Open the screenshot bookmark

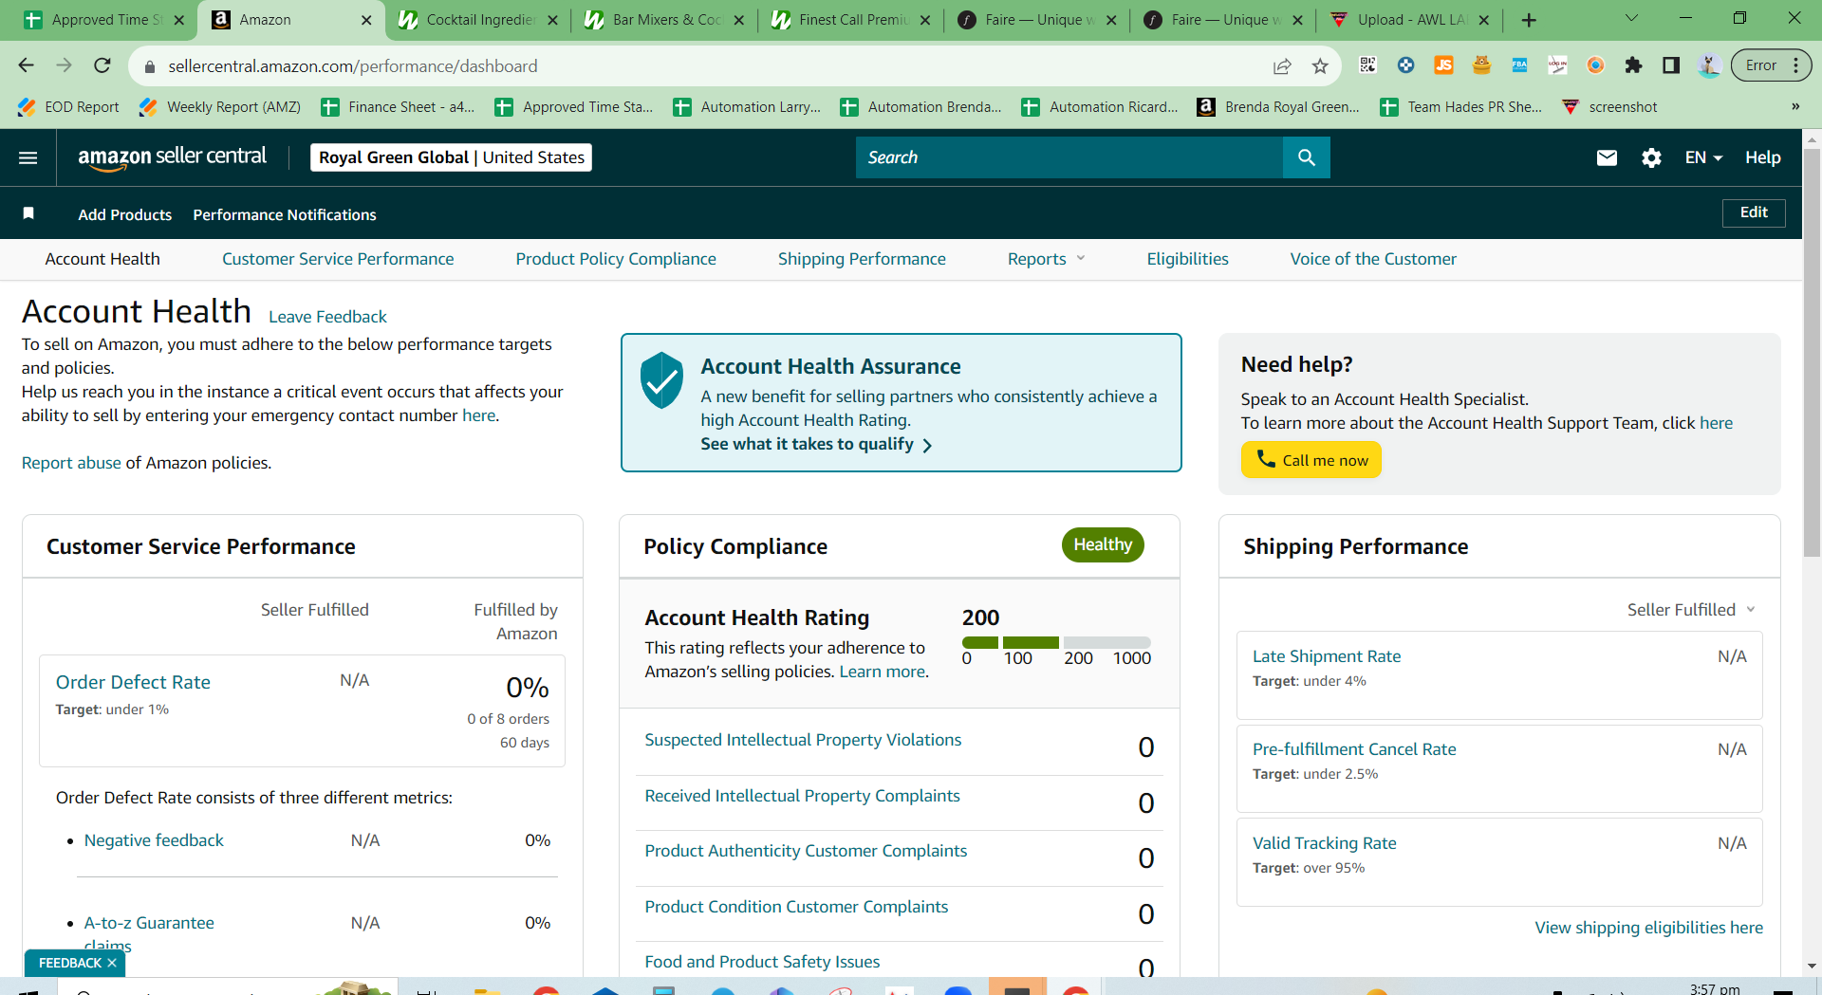1609,107
